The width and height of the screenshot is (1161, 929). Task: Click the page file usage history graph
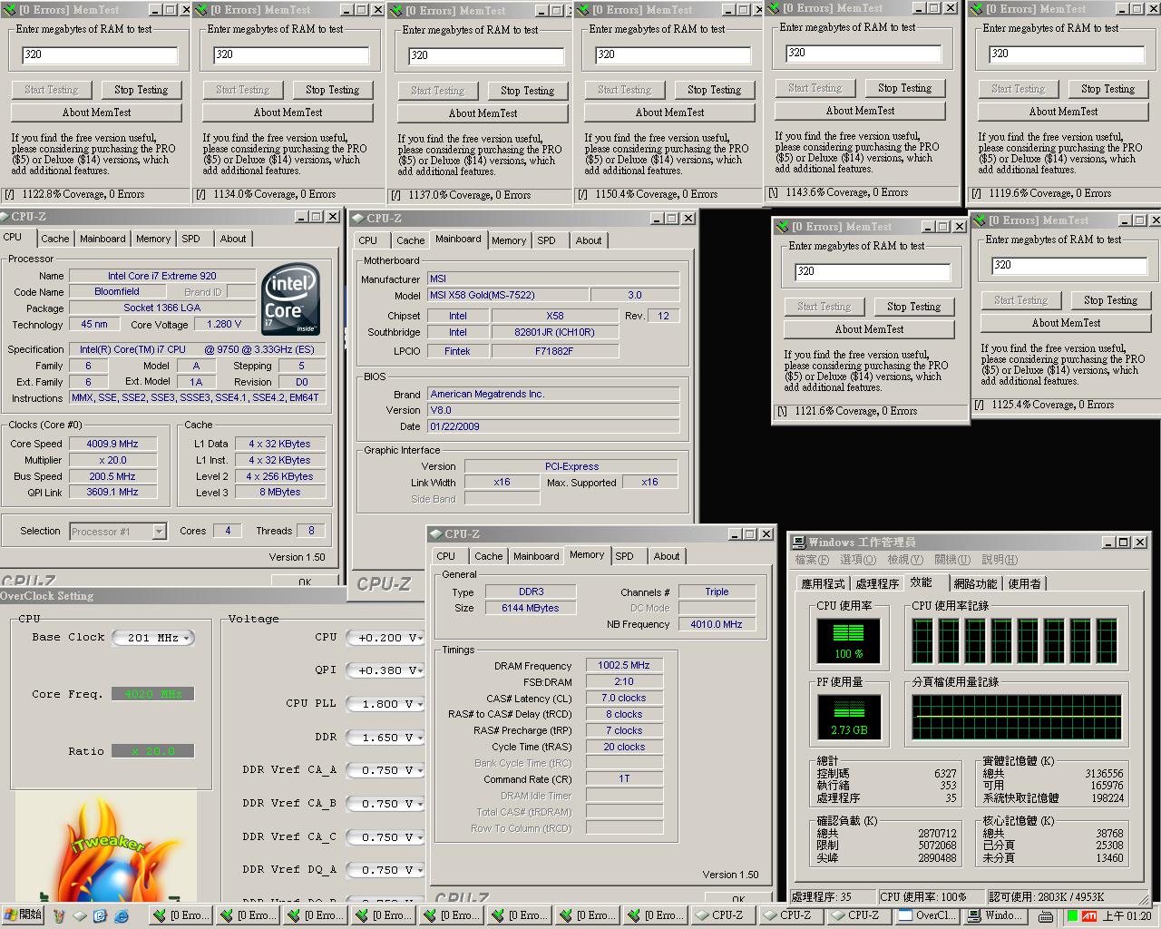click(x=1016, y=718)
